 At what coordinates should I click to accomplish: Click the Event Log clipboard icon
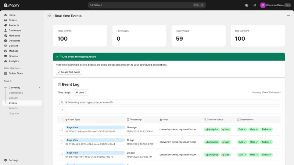point(59,84)
